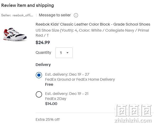Click the US Shoe Size and Color details text
The height and width of the screenshot is (125, 154).
coord(92,33)
